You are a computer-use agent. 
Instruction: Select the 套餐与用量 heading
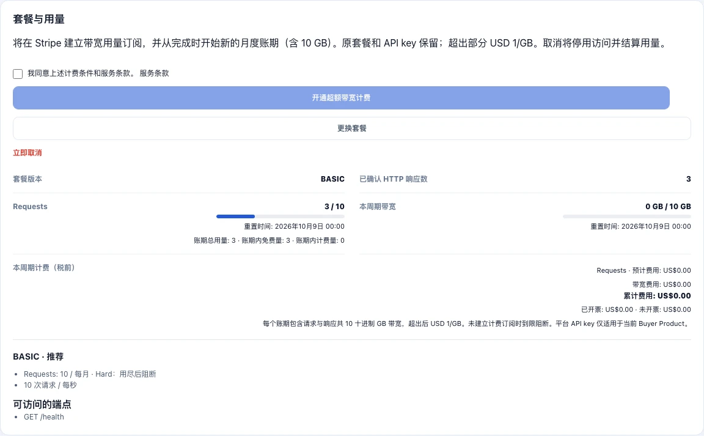coord(38,19)
